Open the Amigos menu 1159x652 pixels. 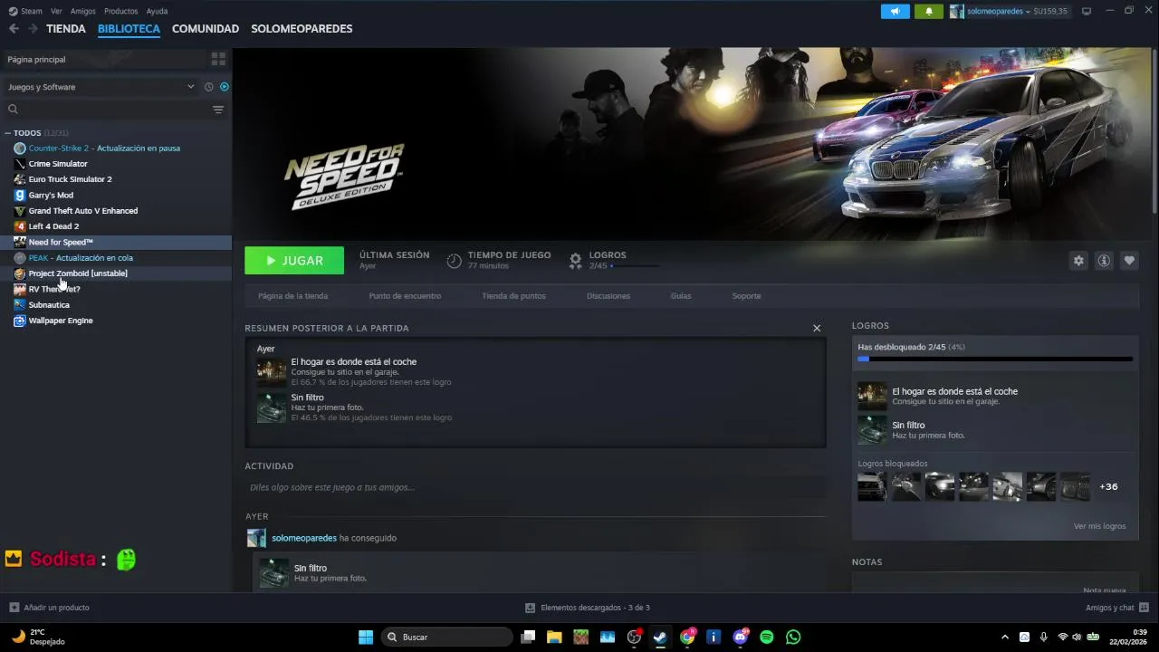click(x=82, y=11)
